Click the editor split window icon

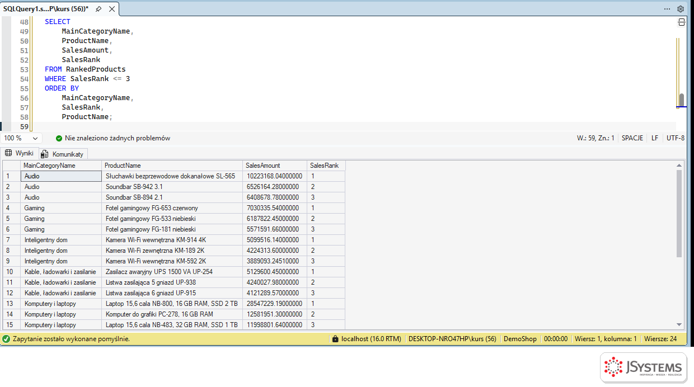pos(682,22)
